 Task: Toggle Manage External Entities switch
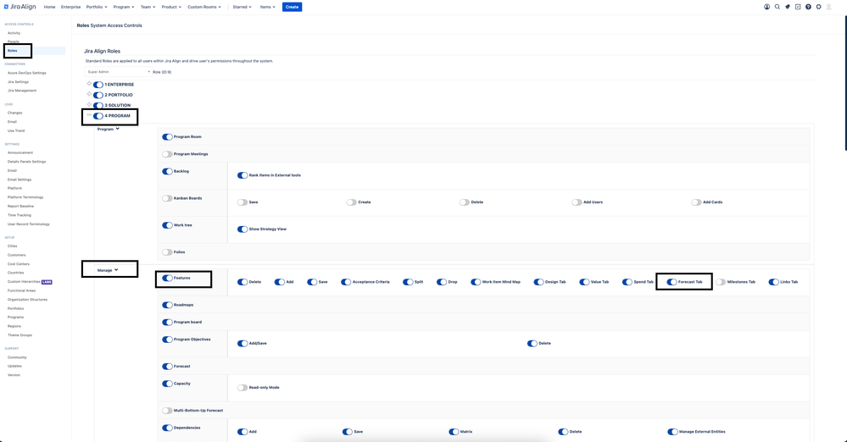point(672,432)
